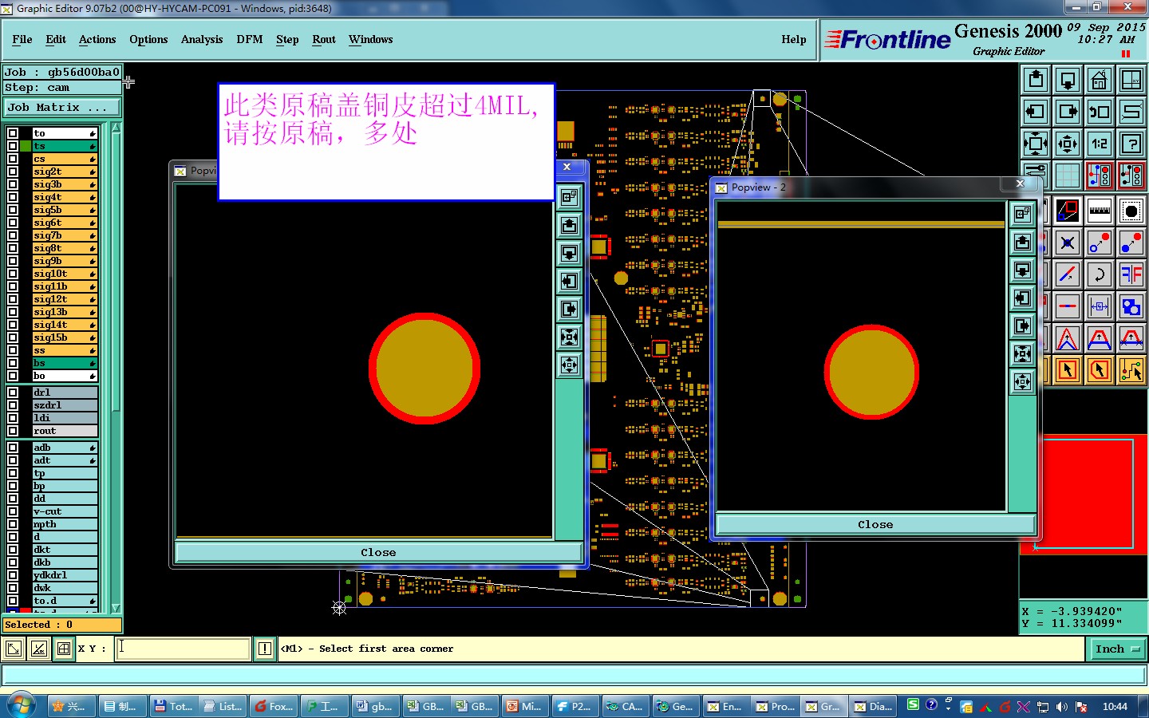Toggle the 'to' layer checkbox

pyautogui.click(x=13, y=133)
